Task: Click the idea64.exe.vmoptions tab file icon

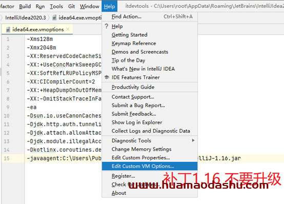Action: point(8,29)
